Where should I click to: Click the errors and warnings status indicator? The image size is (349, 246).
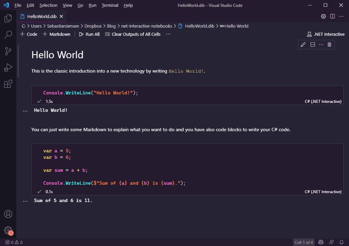tap(14, 242)
